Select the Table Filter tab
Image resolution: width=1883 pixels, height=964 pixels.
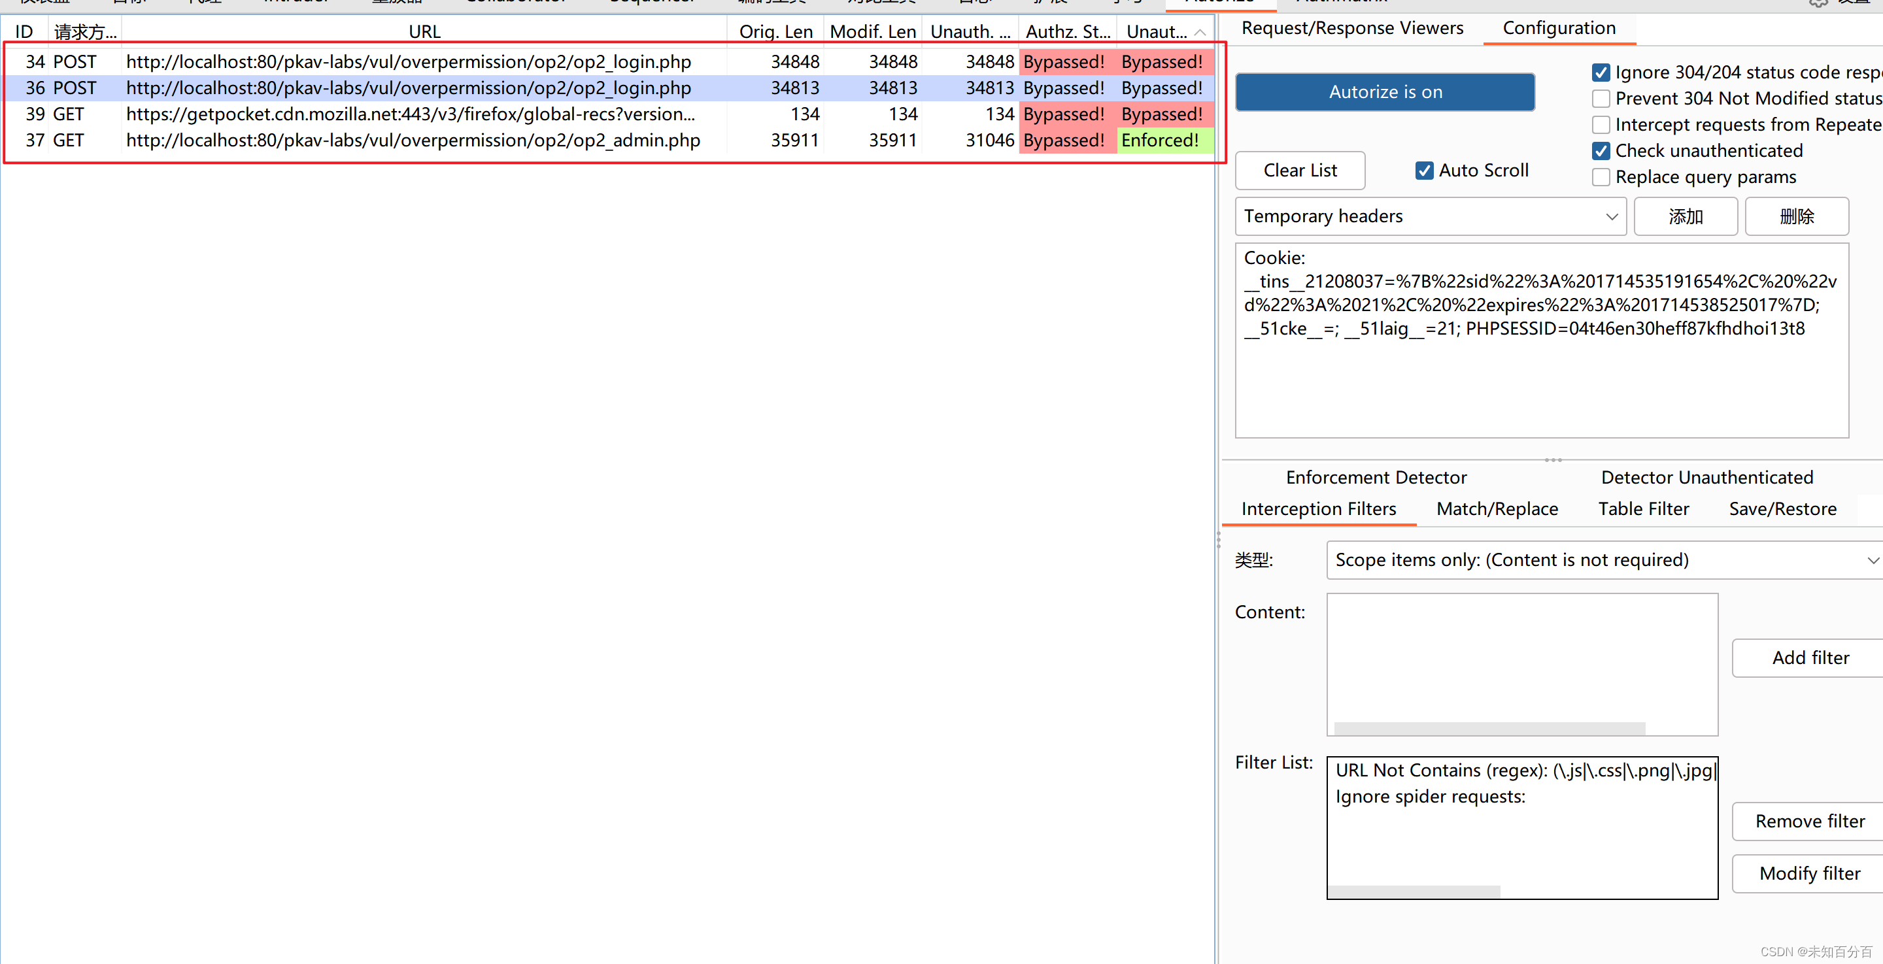1642,509
